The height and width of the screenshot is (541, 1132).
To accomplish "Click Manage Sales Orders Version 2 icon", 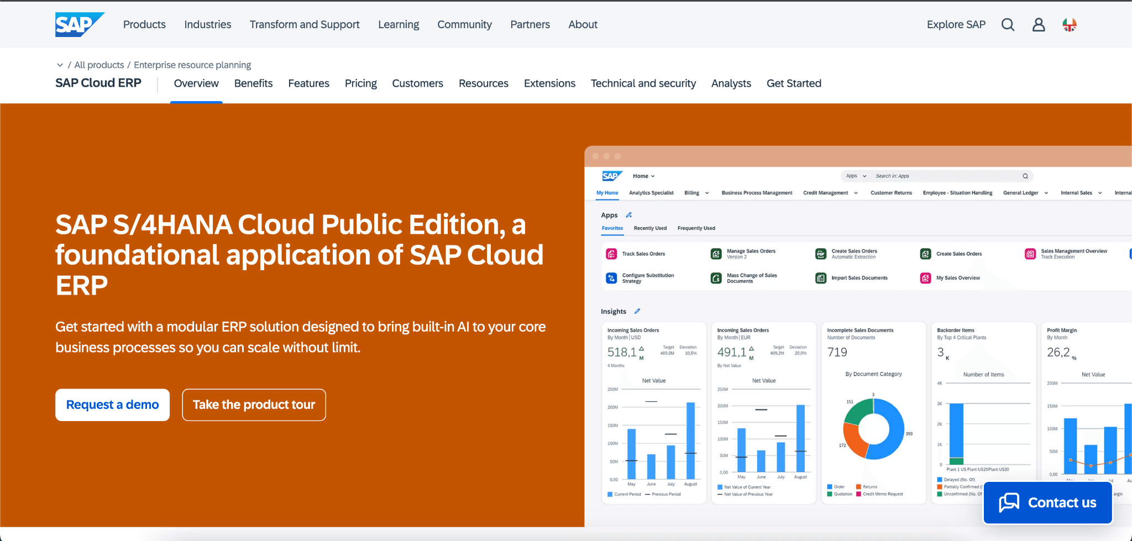I will point(716,254).
